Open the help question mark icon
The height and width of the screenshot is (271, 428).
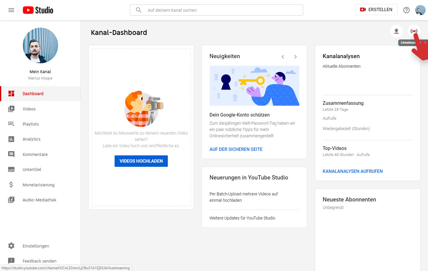tap(406, 10)
